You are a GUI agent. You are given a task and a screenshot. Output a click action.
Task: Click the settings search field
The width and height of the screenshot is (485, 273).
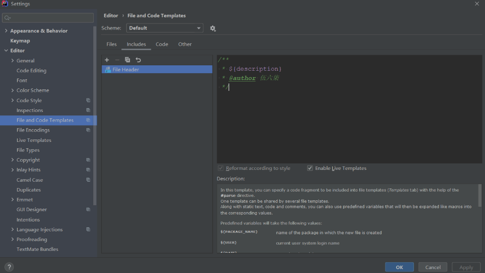tap(48, 18)
